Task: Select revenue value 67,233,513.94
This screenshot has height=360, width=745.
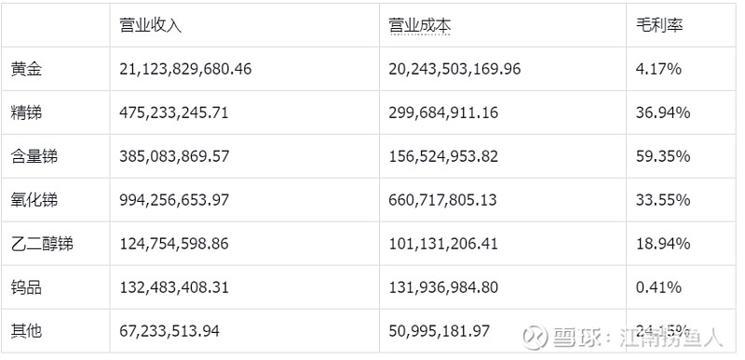Action: [169, 331]
